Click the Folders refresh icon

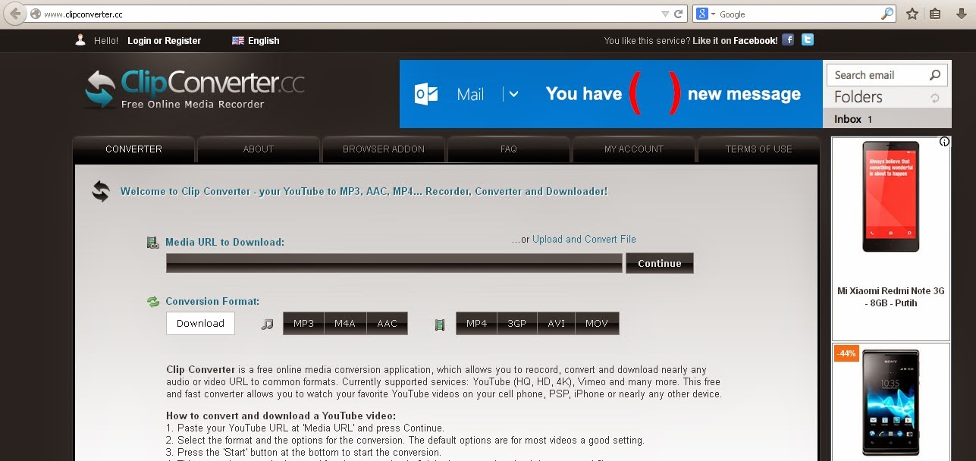pyautogui.click(x=935, y=98)
